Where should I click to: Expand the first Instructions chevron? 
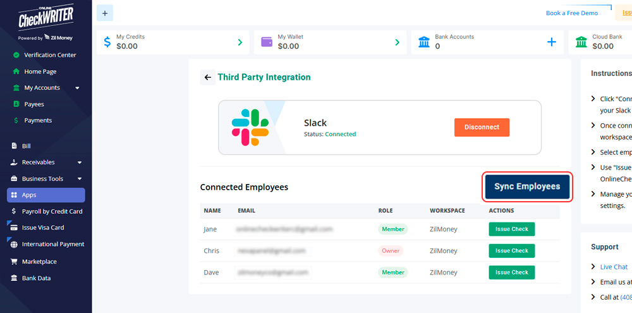[x=593, y=99]
